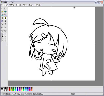Viewport: 104px width, 96px height.
Task: Choose the Text tool (letter A)
Action: click(x=5, y=21)
